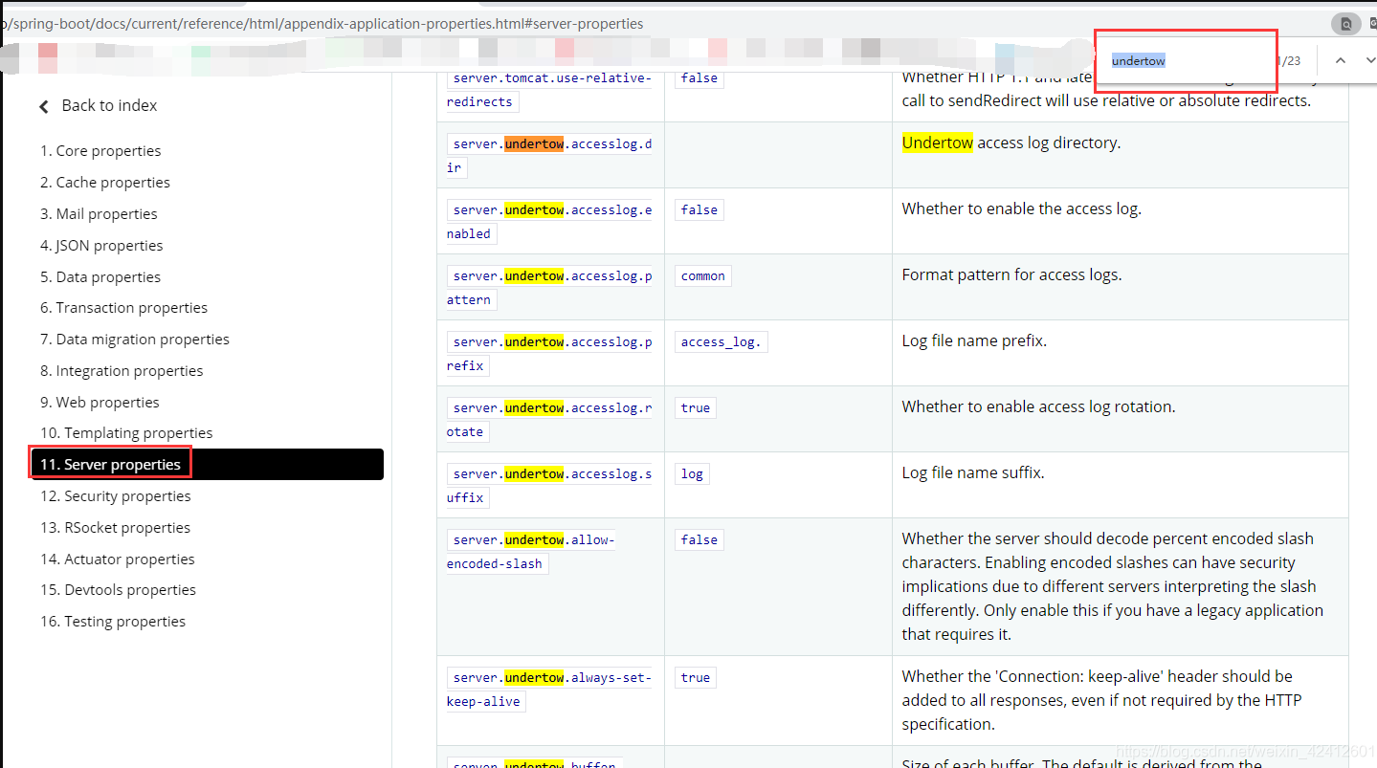Select '11. Server properties' in the sidebar
This screenshot has width=1377, height=768.
pos(110,464)
